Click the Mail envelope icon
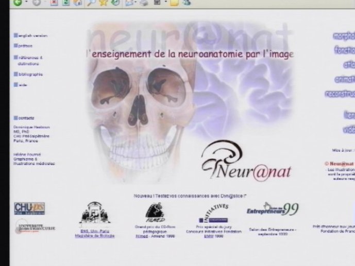Screen dimensions: 355x266 [x=129, y=2]
